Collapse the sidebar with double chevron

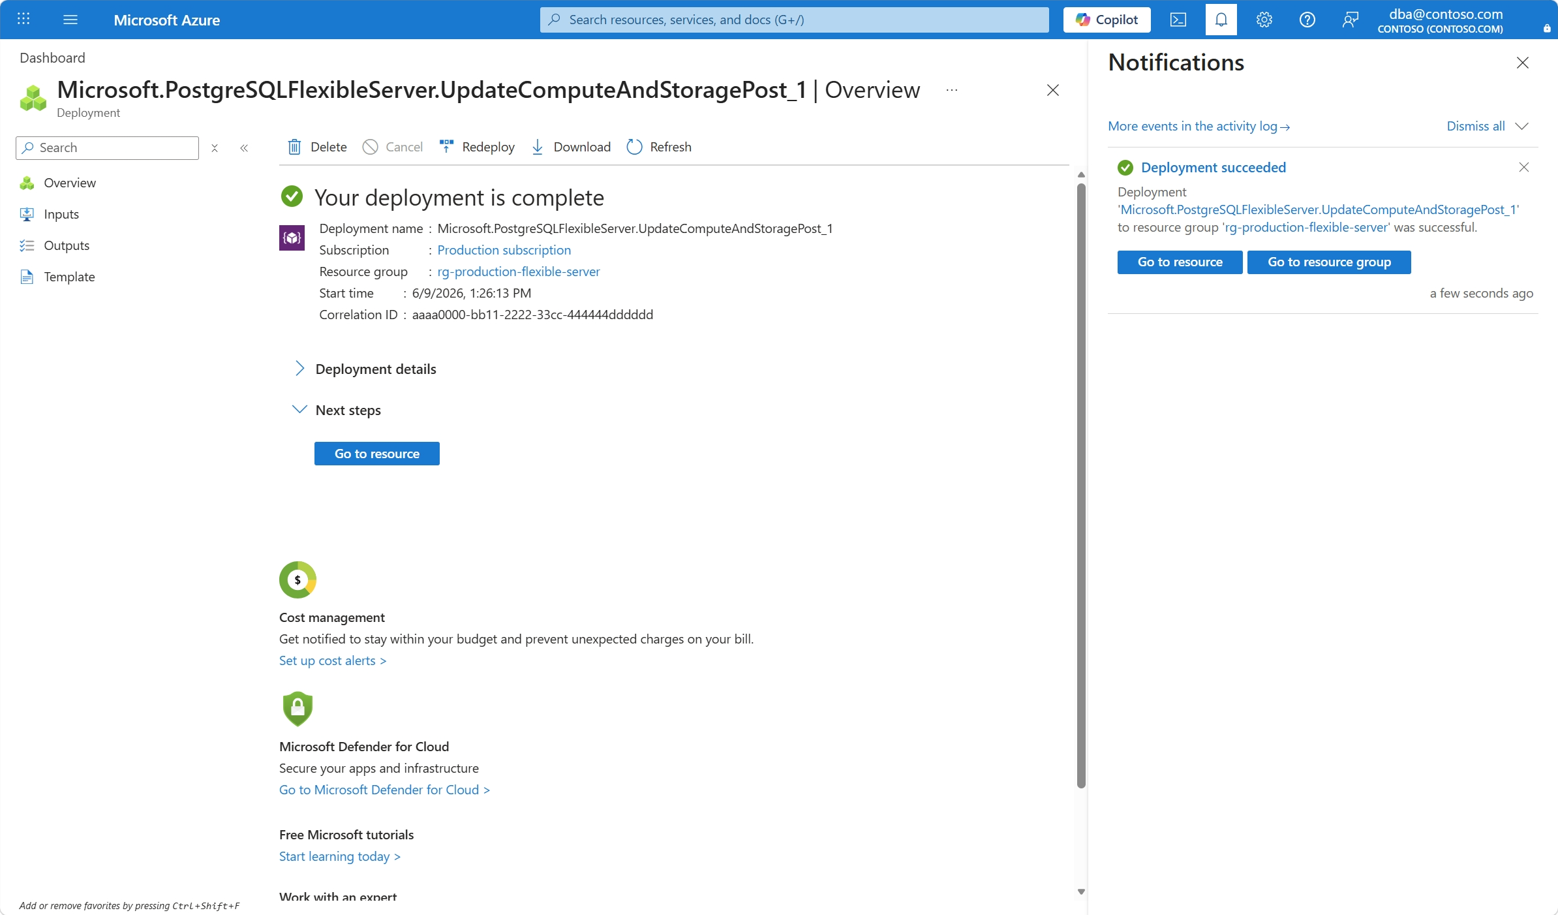(244, 148)
